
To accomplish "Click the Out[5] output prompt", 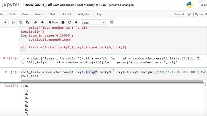I will click(11, 86).
